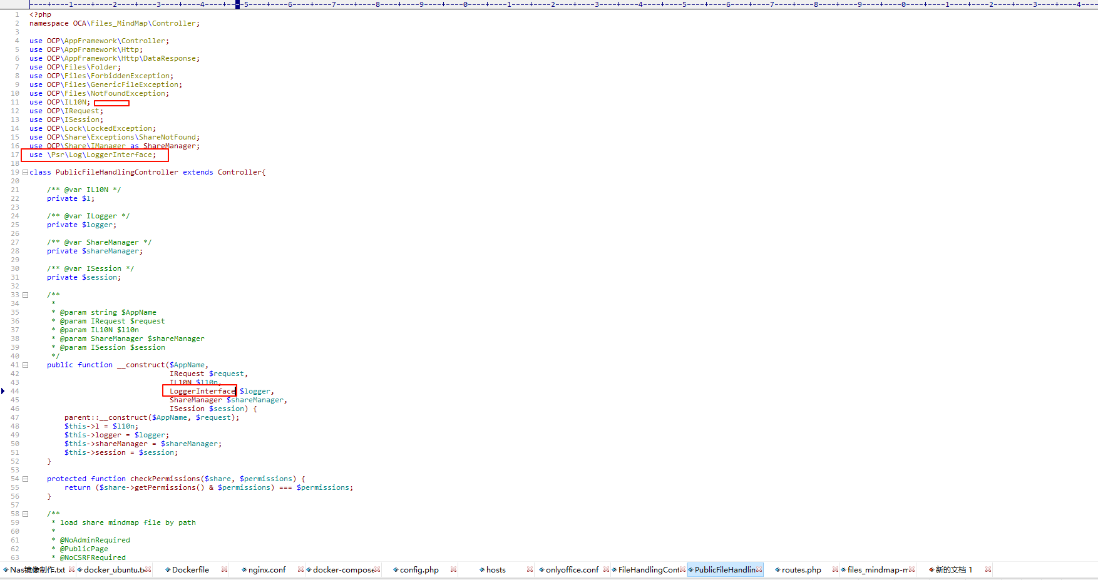Click the 'namespace OCA\Files_MindMap\Controller;' line

115,23
